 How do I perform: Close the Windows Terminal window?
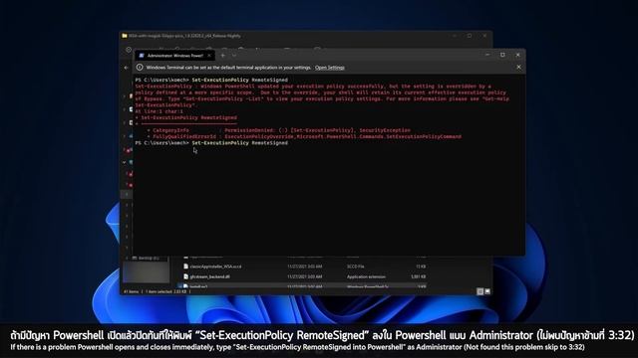[x=517, y=55]
